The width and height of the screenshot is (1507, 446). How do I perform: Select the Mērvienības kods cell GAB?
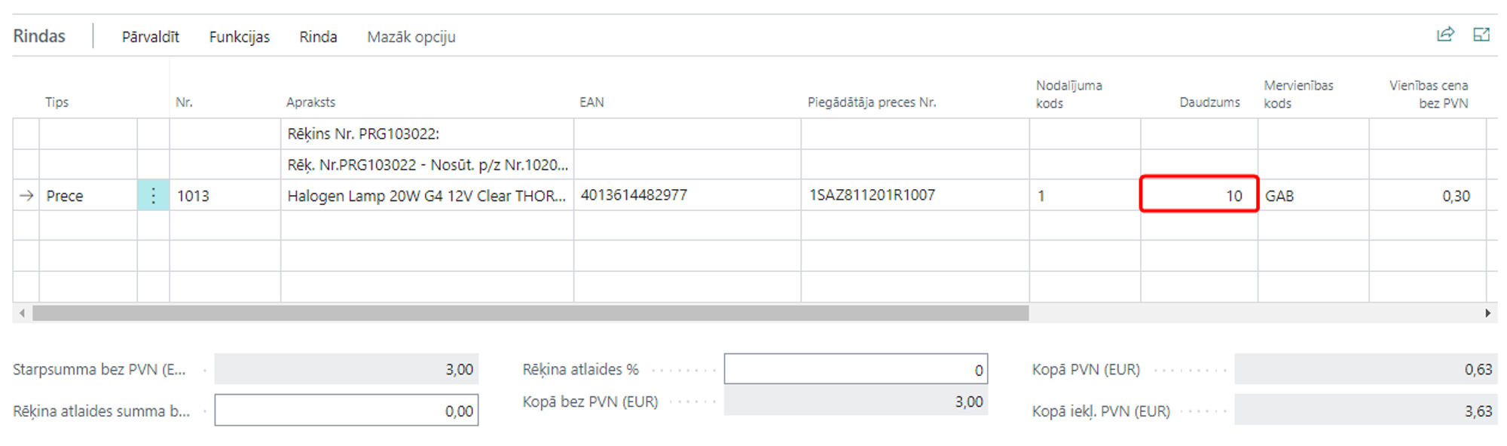click(x=1312, y=196)
